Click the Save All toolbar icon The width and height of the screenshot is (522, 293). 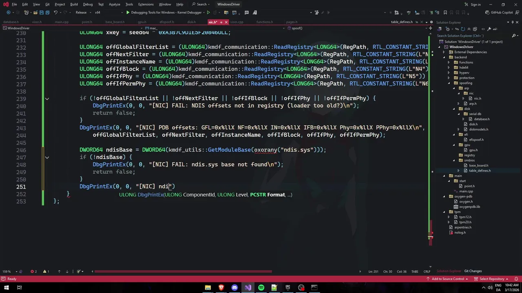point(48,13)
